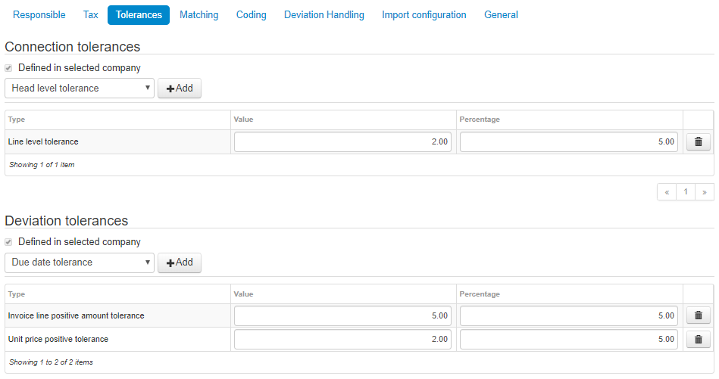The height and width of the screenshot is (379, 719).
Task: Edit Line level tolerance Percentage field
Action: point(568,142)
